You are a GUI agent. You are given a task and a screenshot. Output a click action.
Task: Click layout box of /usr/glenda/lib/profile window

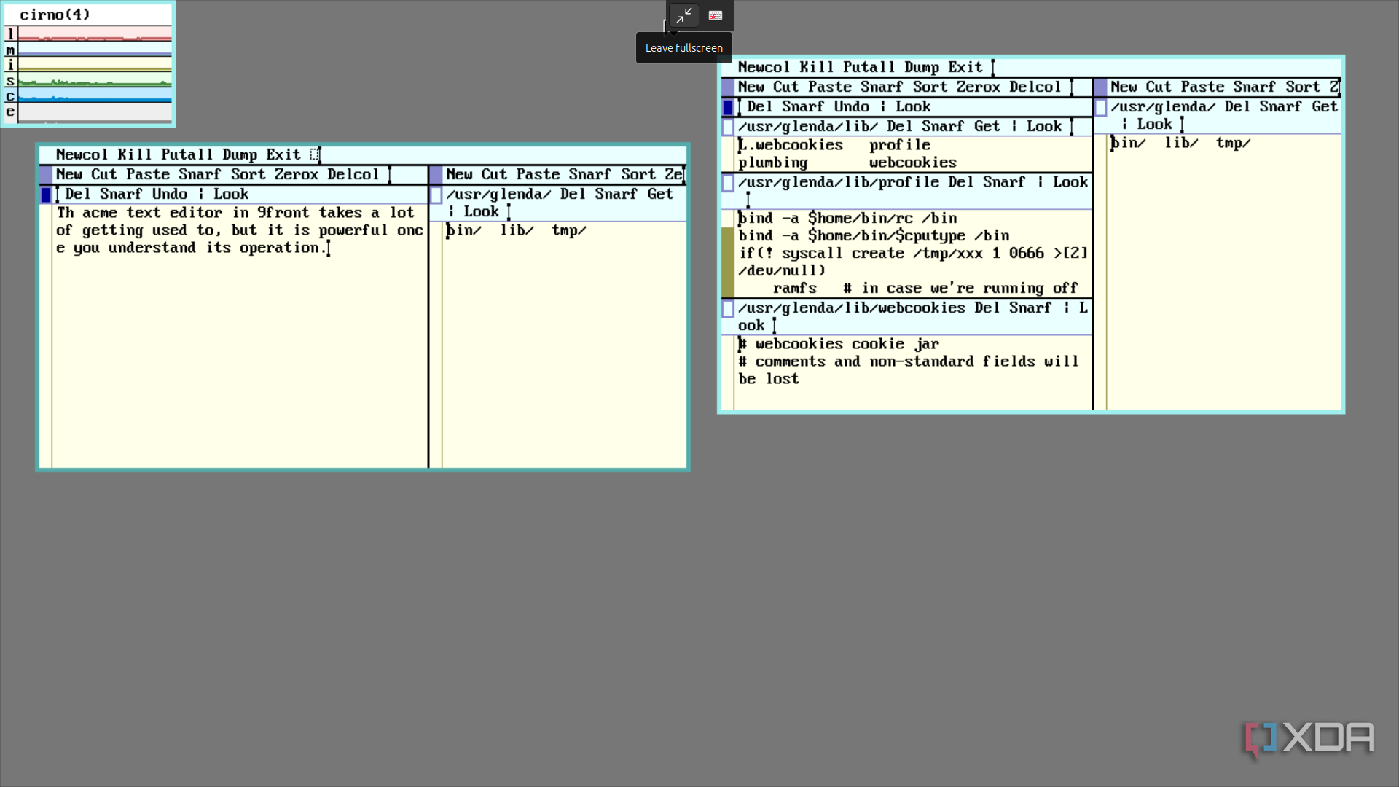[x=727, y=183]
